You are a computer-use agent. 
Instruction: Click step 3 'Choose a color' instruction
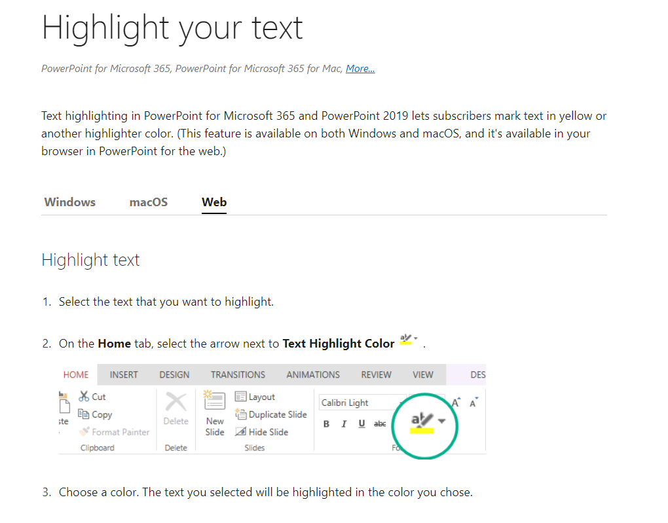coord(266,492)
